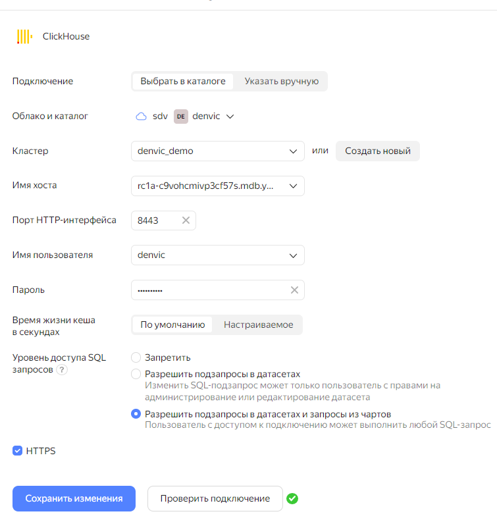Expand the cloud and folder chevron selector

point(230,117)
